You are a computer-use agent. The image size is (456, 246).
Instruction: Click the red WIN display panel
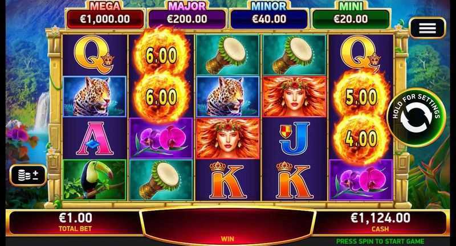click(227, 225)
